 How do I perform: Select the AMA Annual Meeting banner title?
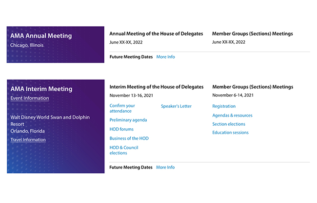pos(41,36)
